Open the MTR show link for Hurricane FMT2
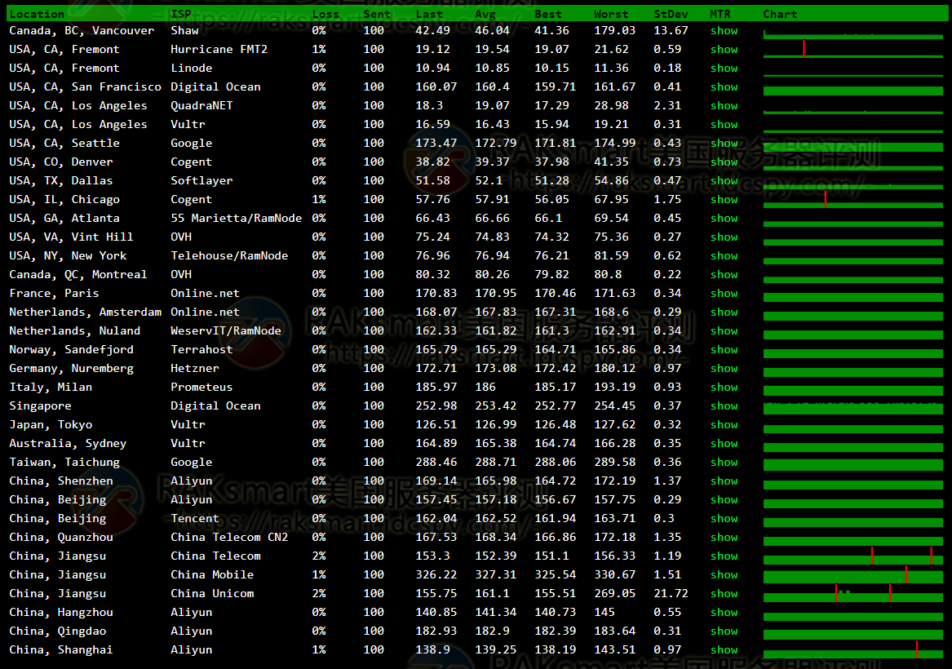The height and width of the screenshot is (669, 952). [x=724, y=49]
